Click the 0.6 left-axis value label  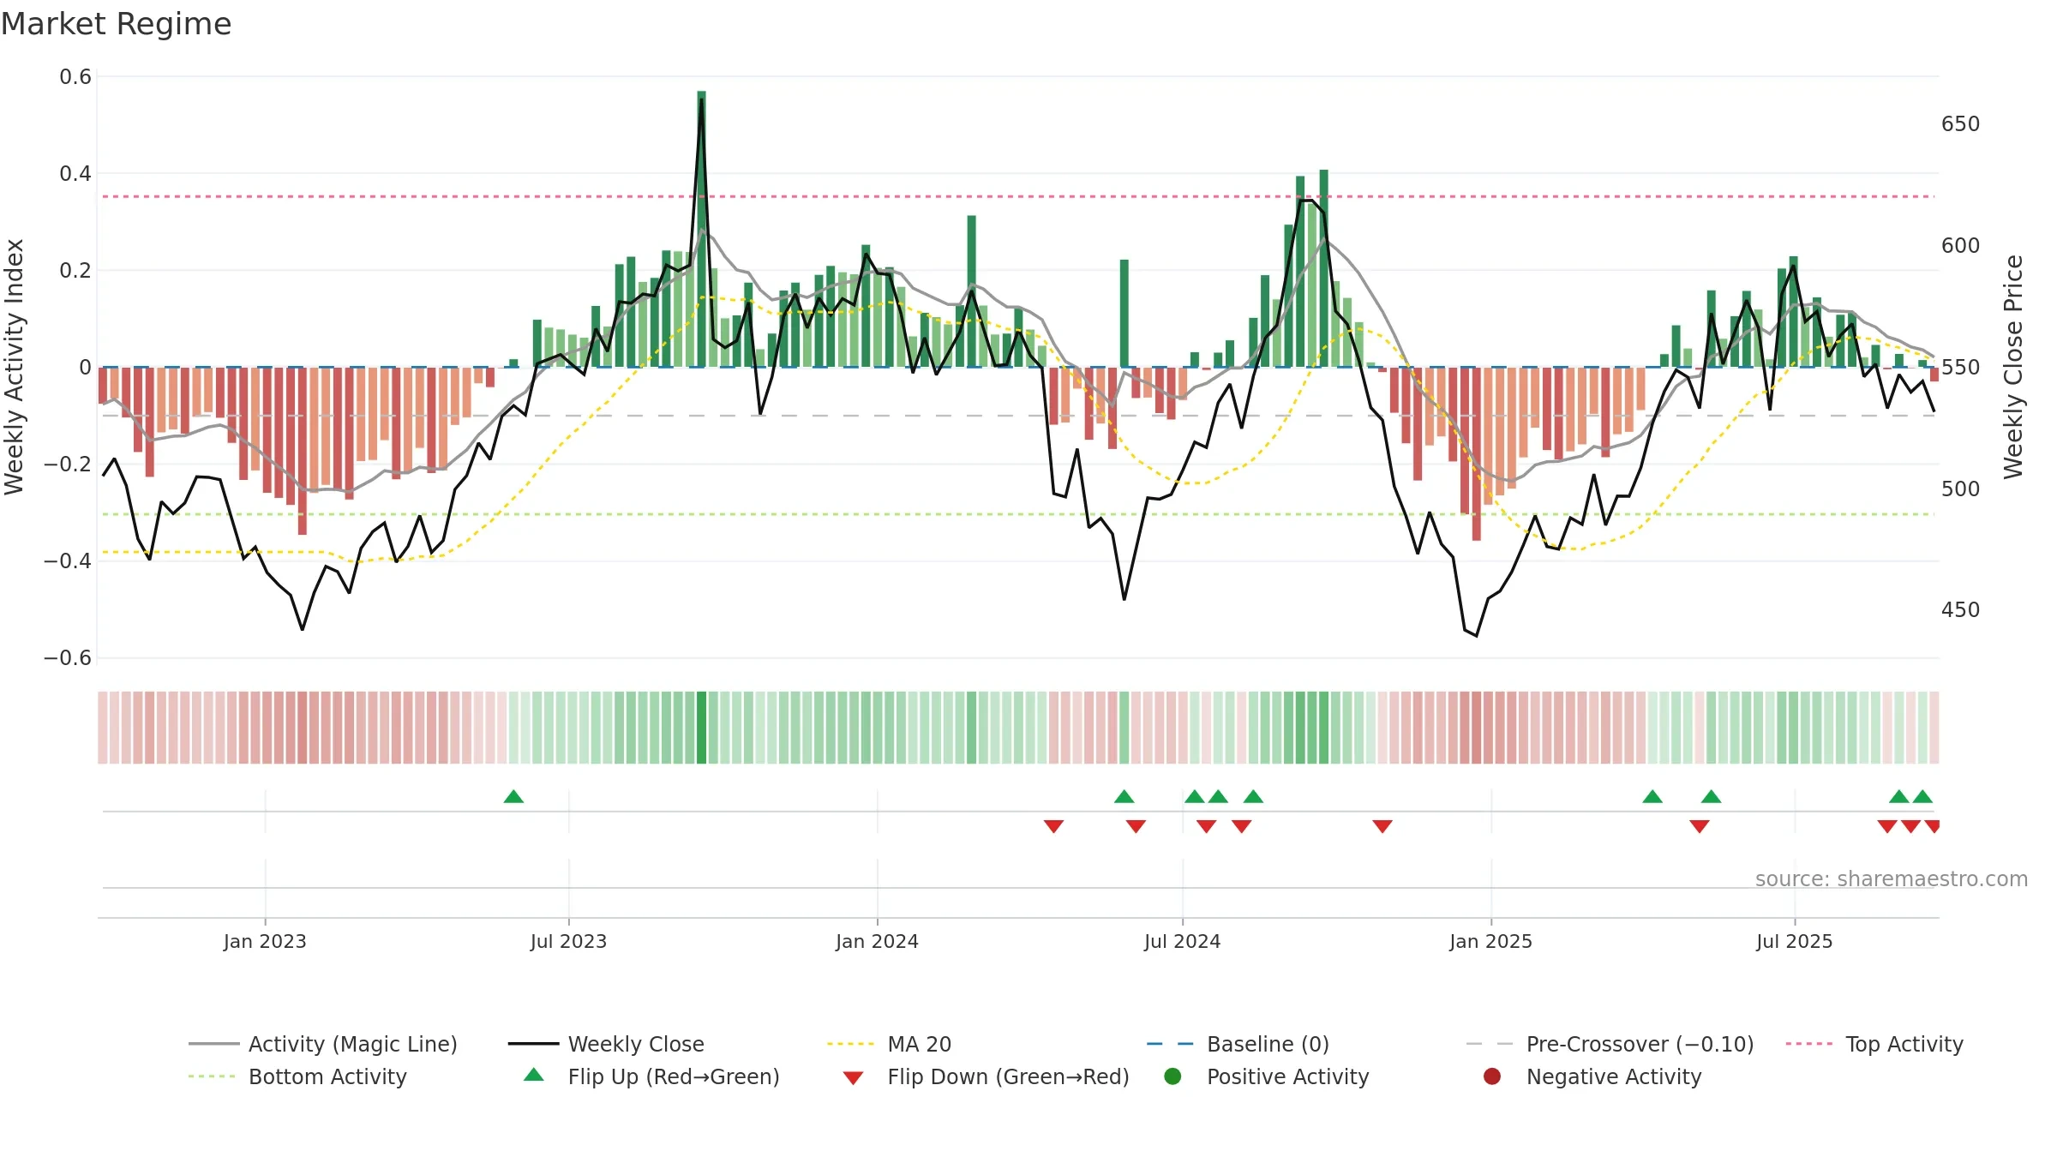75,77
